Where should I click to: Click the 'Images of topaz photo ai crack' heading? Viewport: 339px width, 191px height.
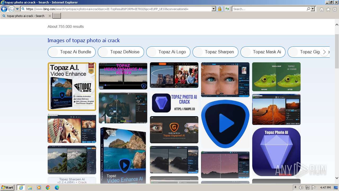[84, 40]
